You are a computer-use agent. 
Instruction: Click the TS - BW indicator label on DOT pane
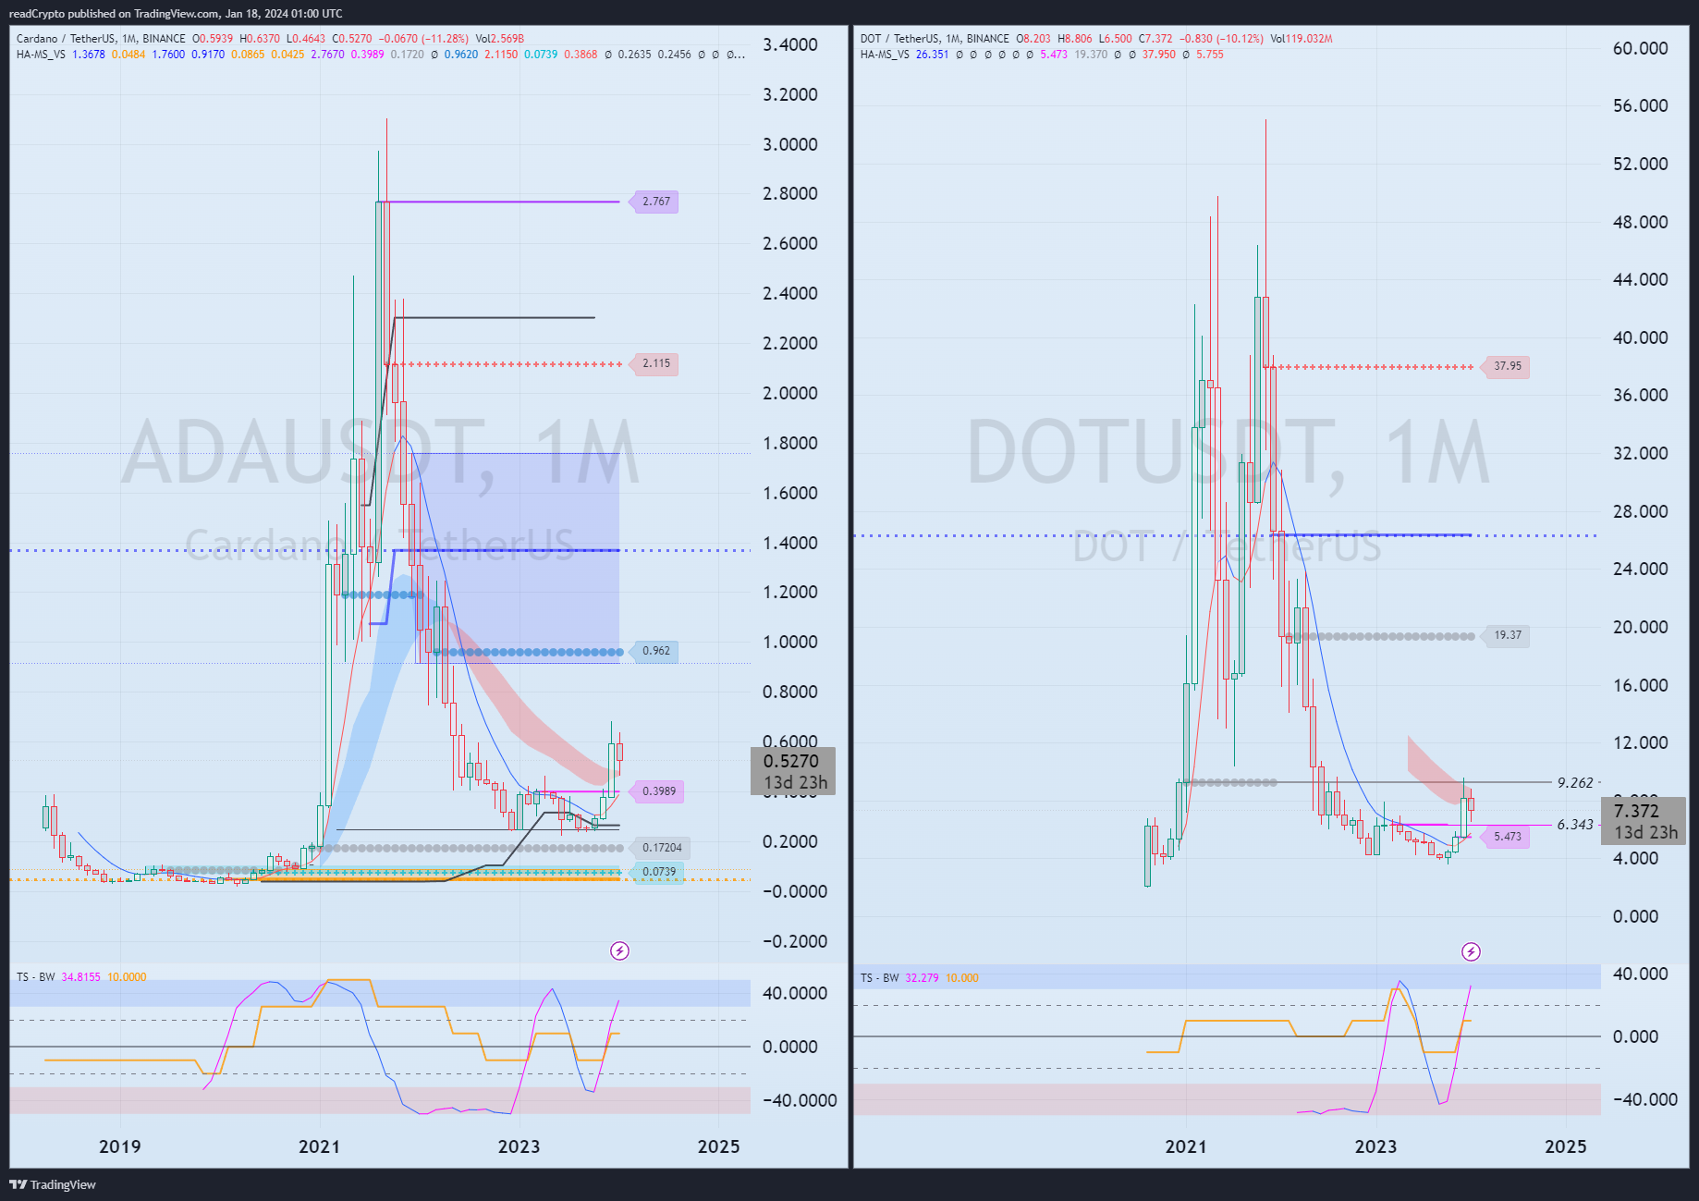click(880, 978)
